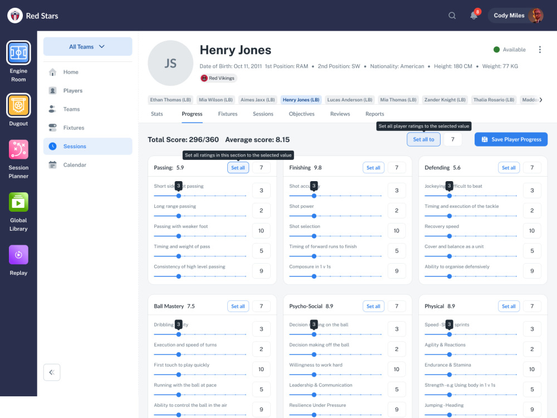Image resolution: width=557 pixels, height=418 pixels.
Task: Click the Short sided passing slider handle
Action: (179, 196)
